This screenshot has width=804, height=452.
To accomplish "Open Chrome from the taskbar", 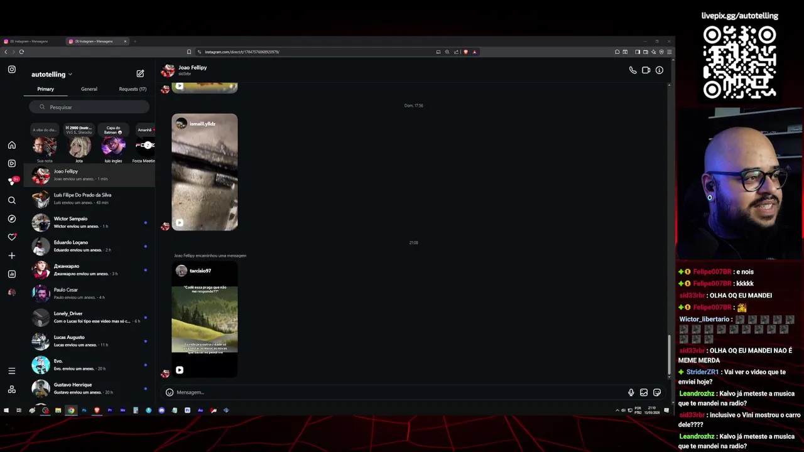I will click(71, 411).
